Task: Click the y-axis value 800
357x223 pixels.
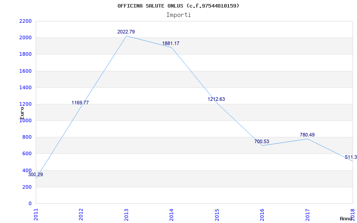Action: pos(27,137)
